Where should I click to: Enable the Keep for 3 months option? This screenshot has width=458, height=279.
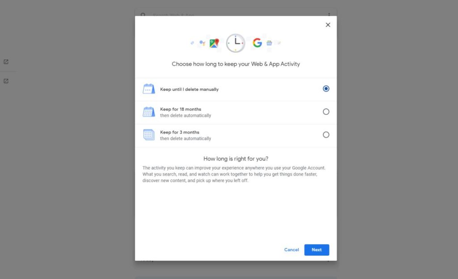pyautogui.click(x=326, y=135)
